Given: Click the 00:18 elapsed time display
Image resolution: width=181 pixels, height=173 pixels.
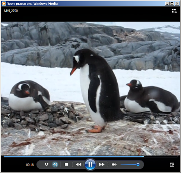Looking at the screenshot, I should click(30, 165).
